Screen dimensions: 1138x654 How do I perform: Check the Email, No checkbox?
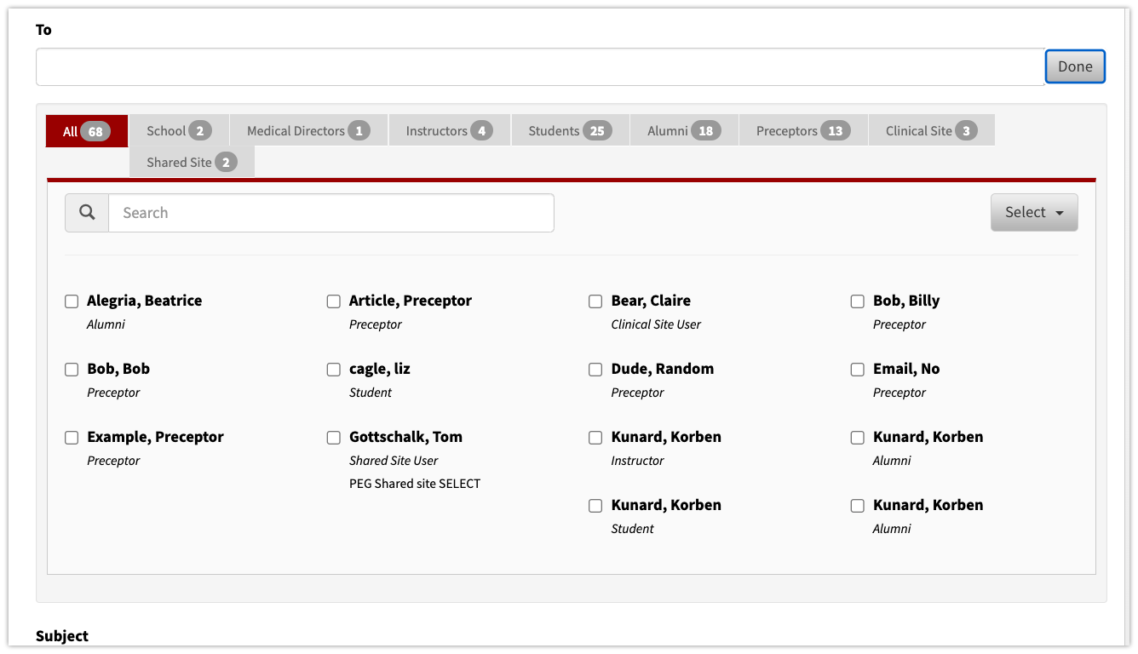point(858,370)
